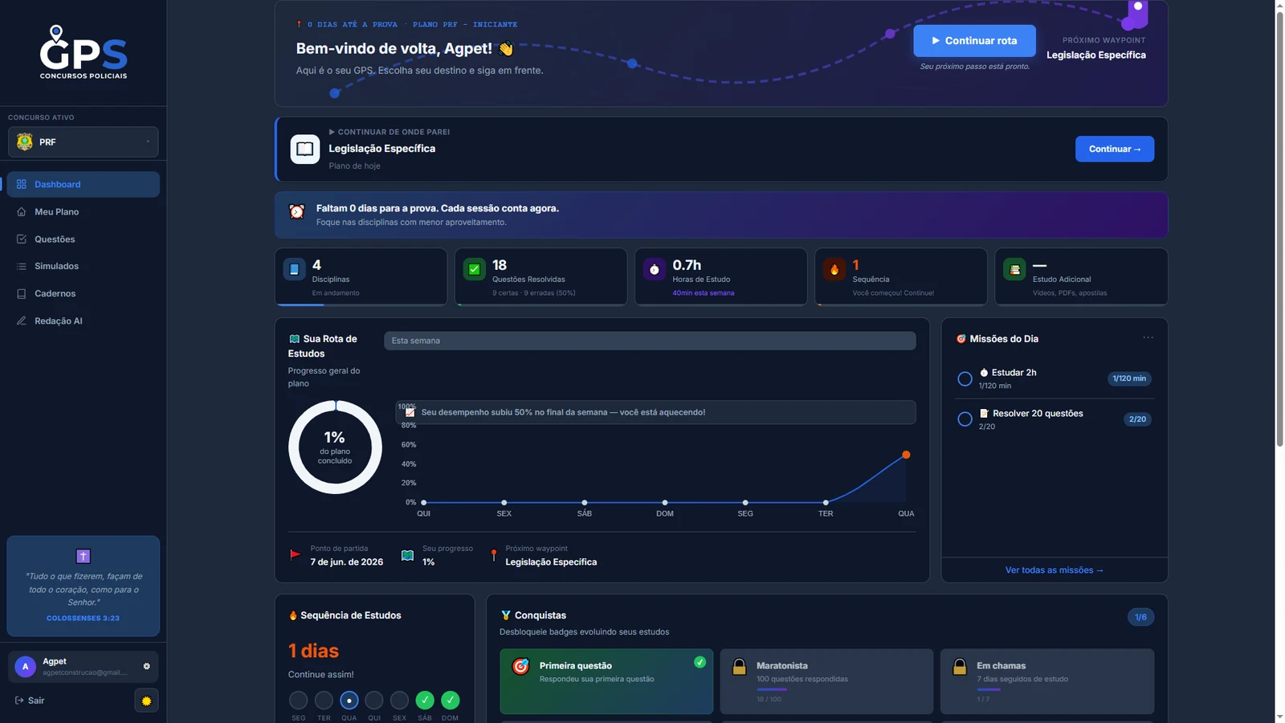1285x723 pixels.
Task: Click the map icon beside Seu progresso
Action: point(407,555)
